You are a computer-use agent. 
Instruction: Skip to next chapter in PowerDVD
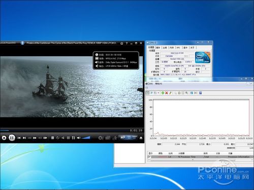point(24,138)
